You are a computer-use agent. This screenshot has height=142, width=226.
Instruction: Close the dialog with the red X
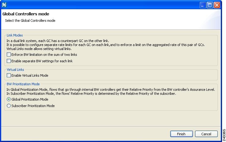click(217, 5)
